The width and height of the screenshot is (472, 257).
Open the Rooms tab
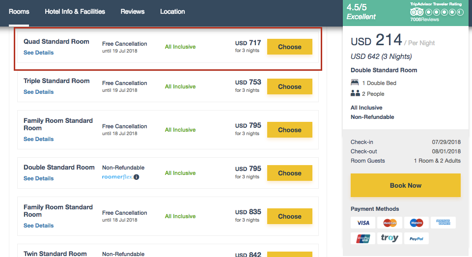pos(19,12)
